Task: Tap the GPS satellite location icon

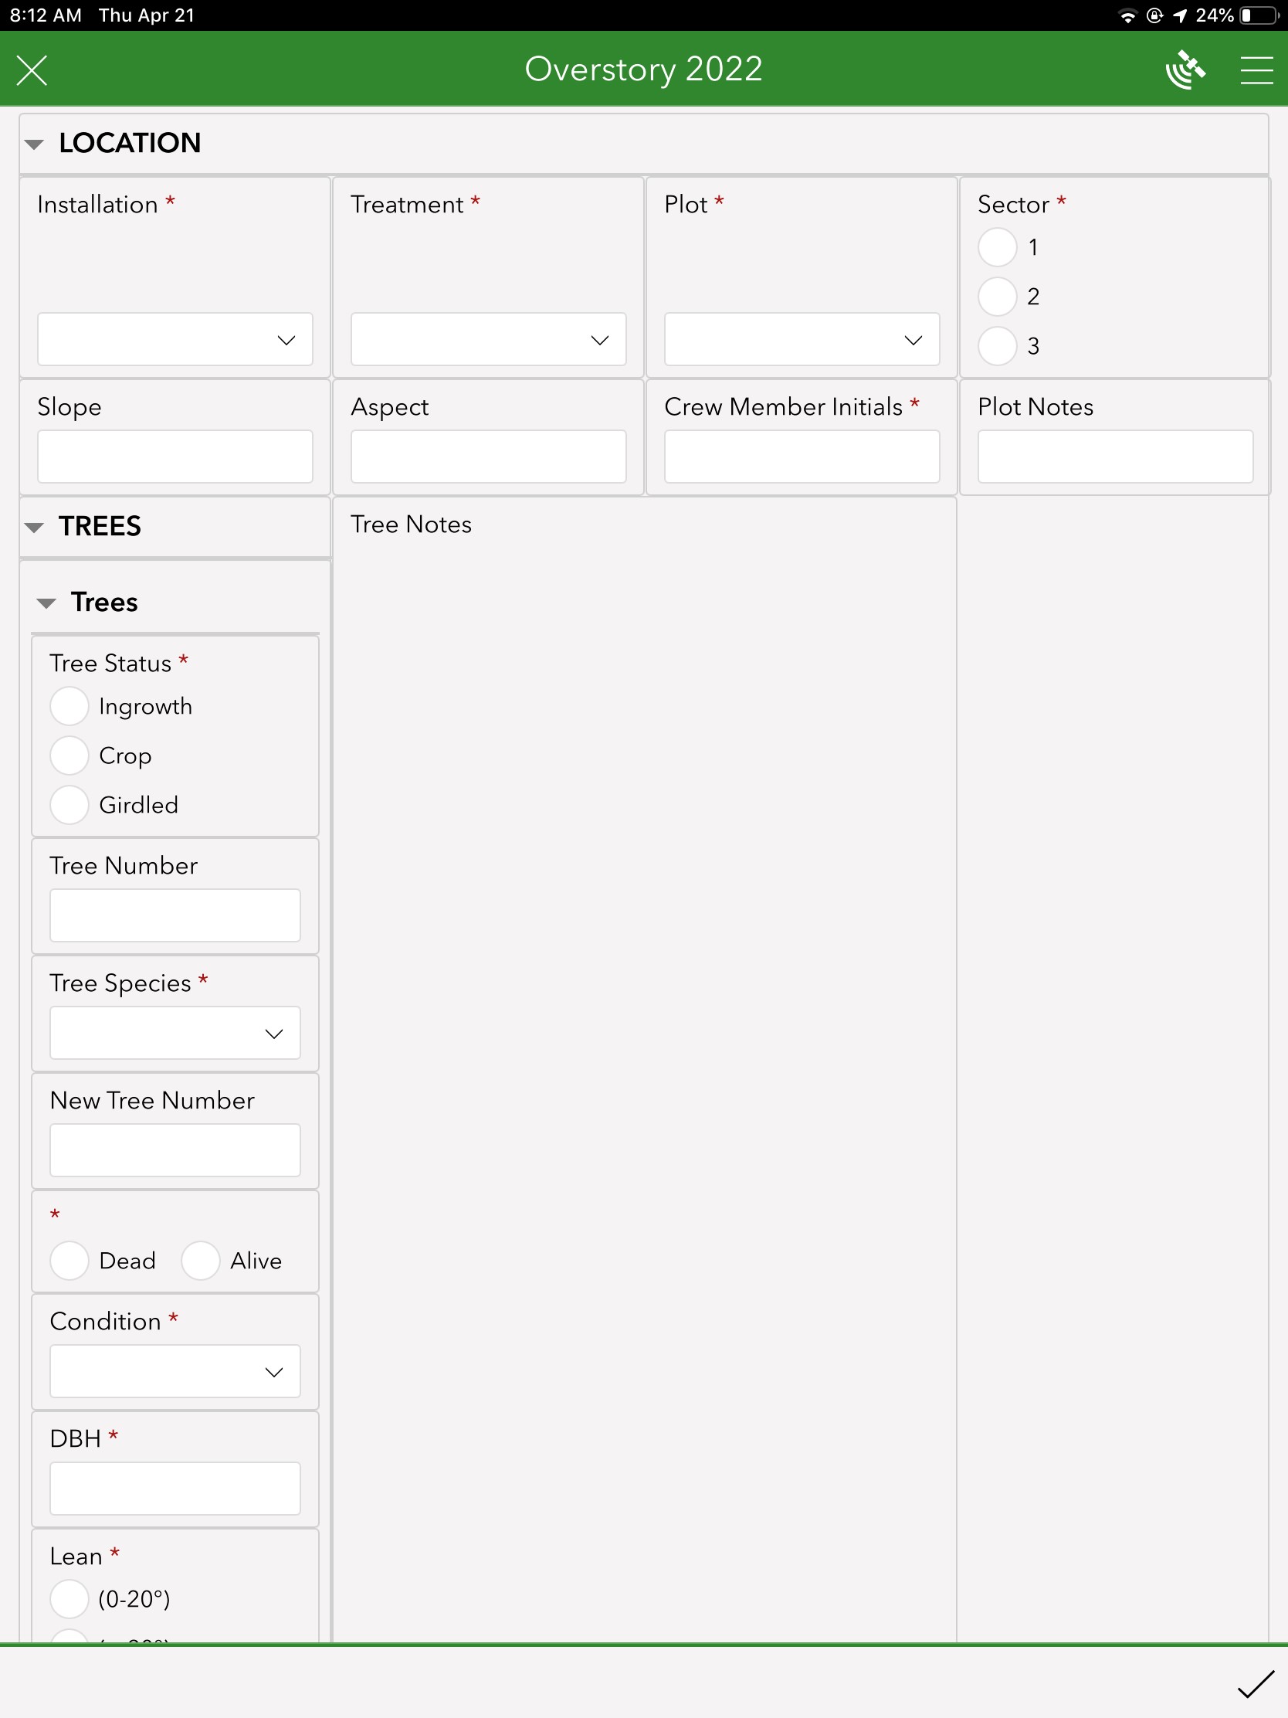Action: pyautogui.click(x=1187, y=68)
